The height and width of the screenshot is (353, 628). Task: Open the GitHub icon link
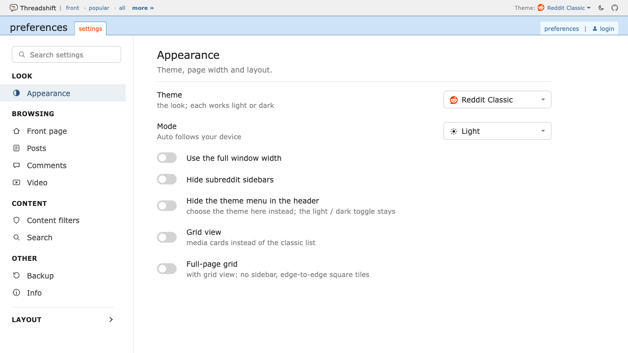point(615,8)
